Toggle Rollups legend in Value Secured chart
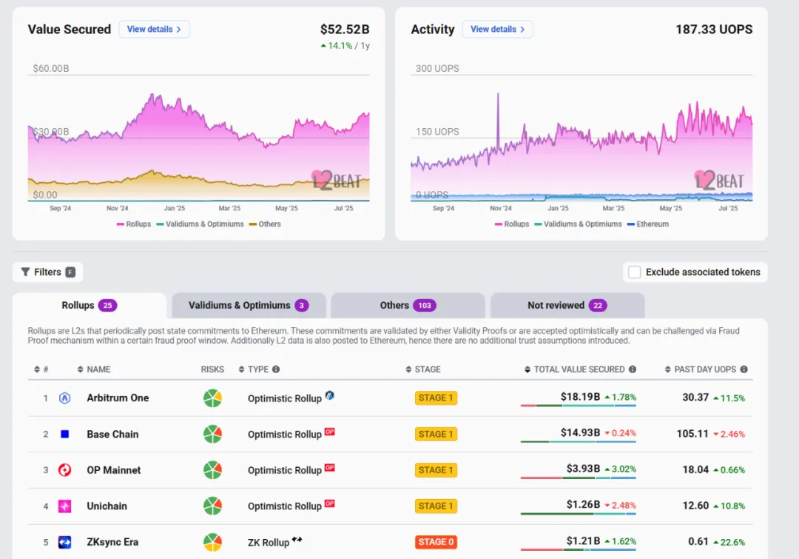The image size is (799, 559). tap(134, 224)
